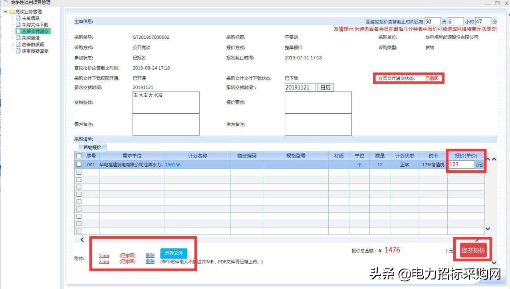Collapse the 竞谈业务管理 tree node
This screenshot has width=510, height=289.
coord(5,12)
